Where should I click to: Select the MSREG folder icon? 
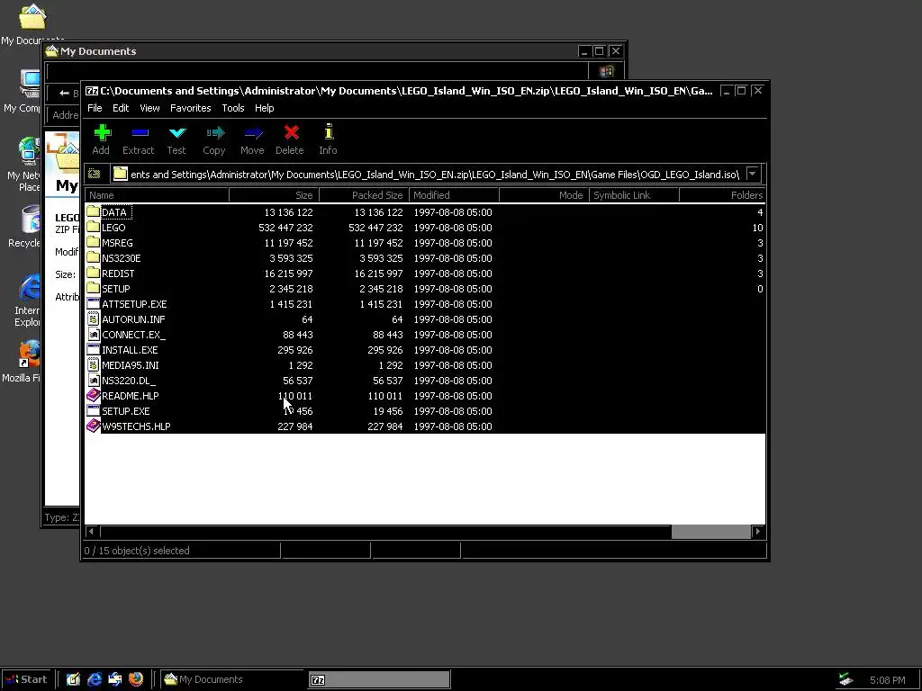tap(93, 242)
